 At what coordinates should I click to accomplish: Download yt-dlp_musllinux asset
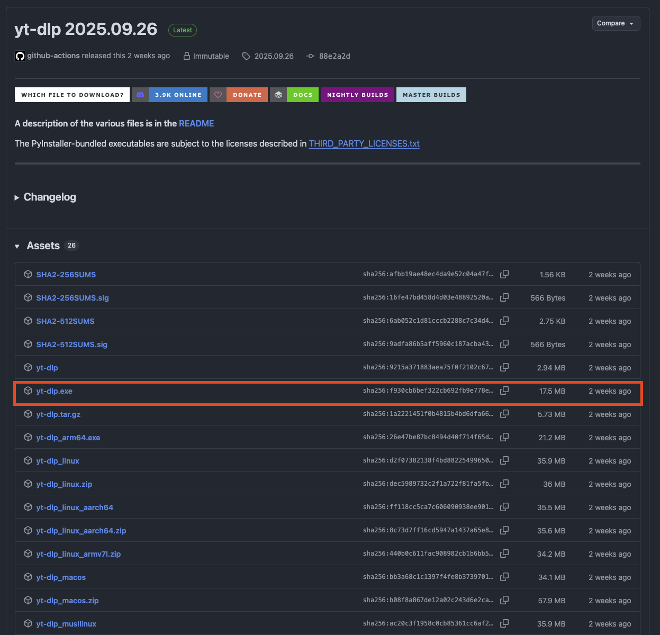click(66, 624)
